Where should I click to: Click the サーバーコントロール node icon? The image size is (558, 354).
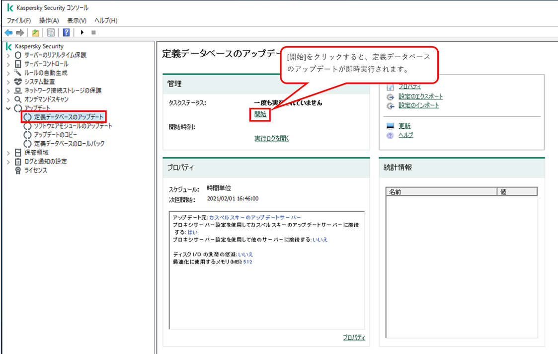coord(18,64)
